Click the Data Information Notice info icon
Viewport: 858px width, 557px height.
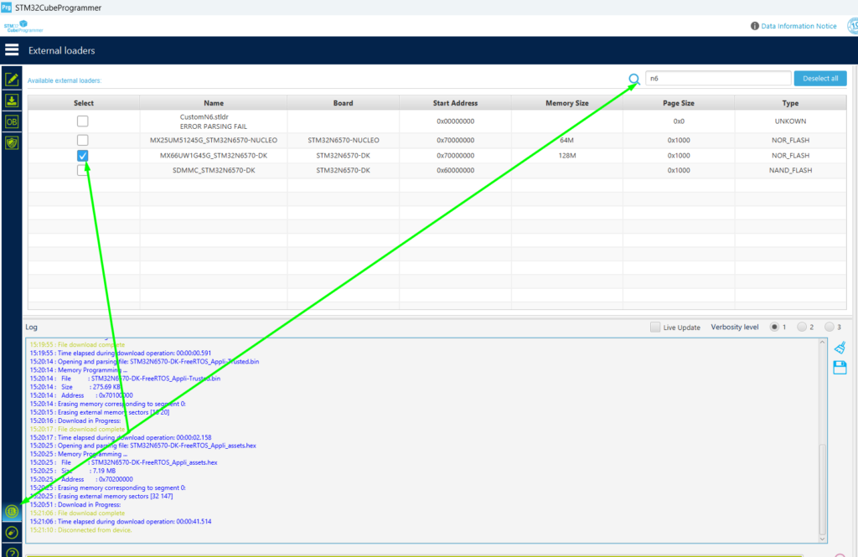tap(755, 26)
